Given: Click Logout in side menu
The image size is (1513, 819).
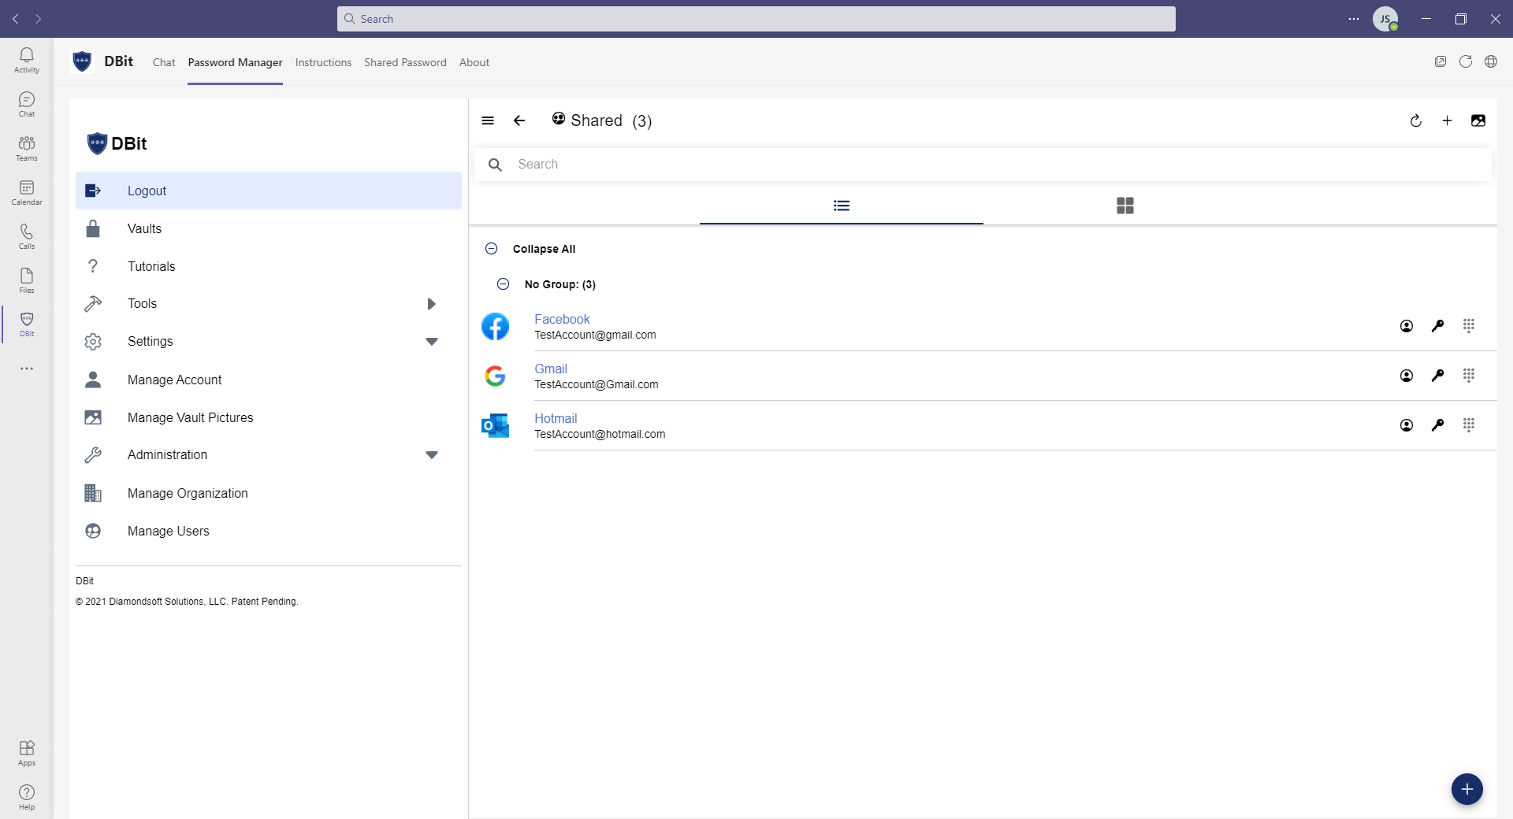Looking at the screenshot, I should pyautogui.click(x=269, y=191).
